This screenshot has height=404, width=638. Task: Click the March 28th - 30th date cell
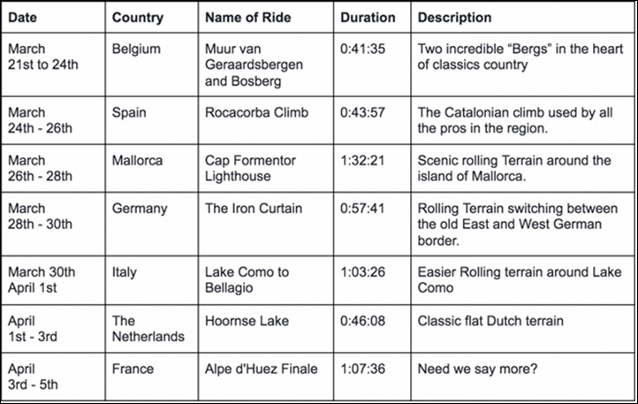pyautogui.click(x=53, y=224)
